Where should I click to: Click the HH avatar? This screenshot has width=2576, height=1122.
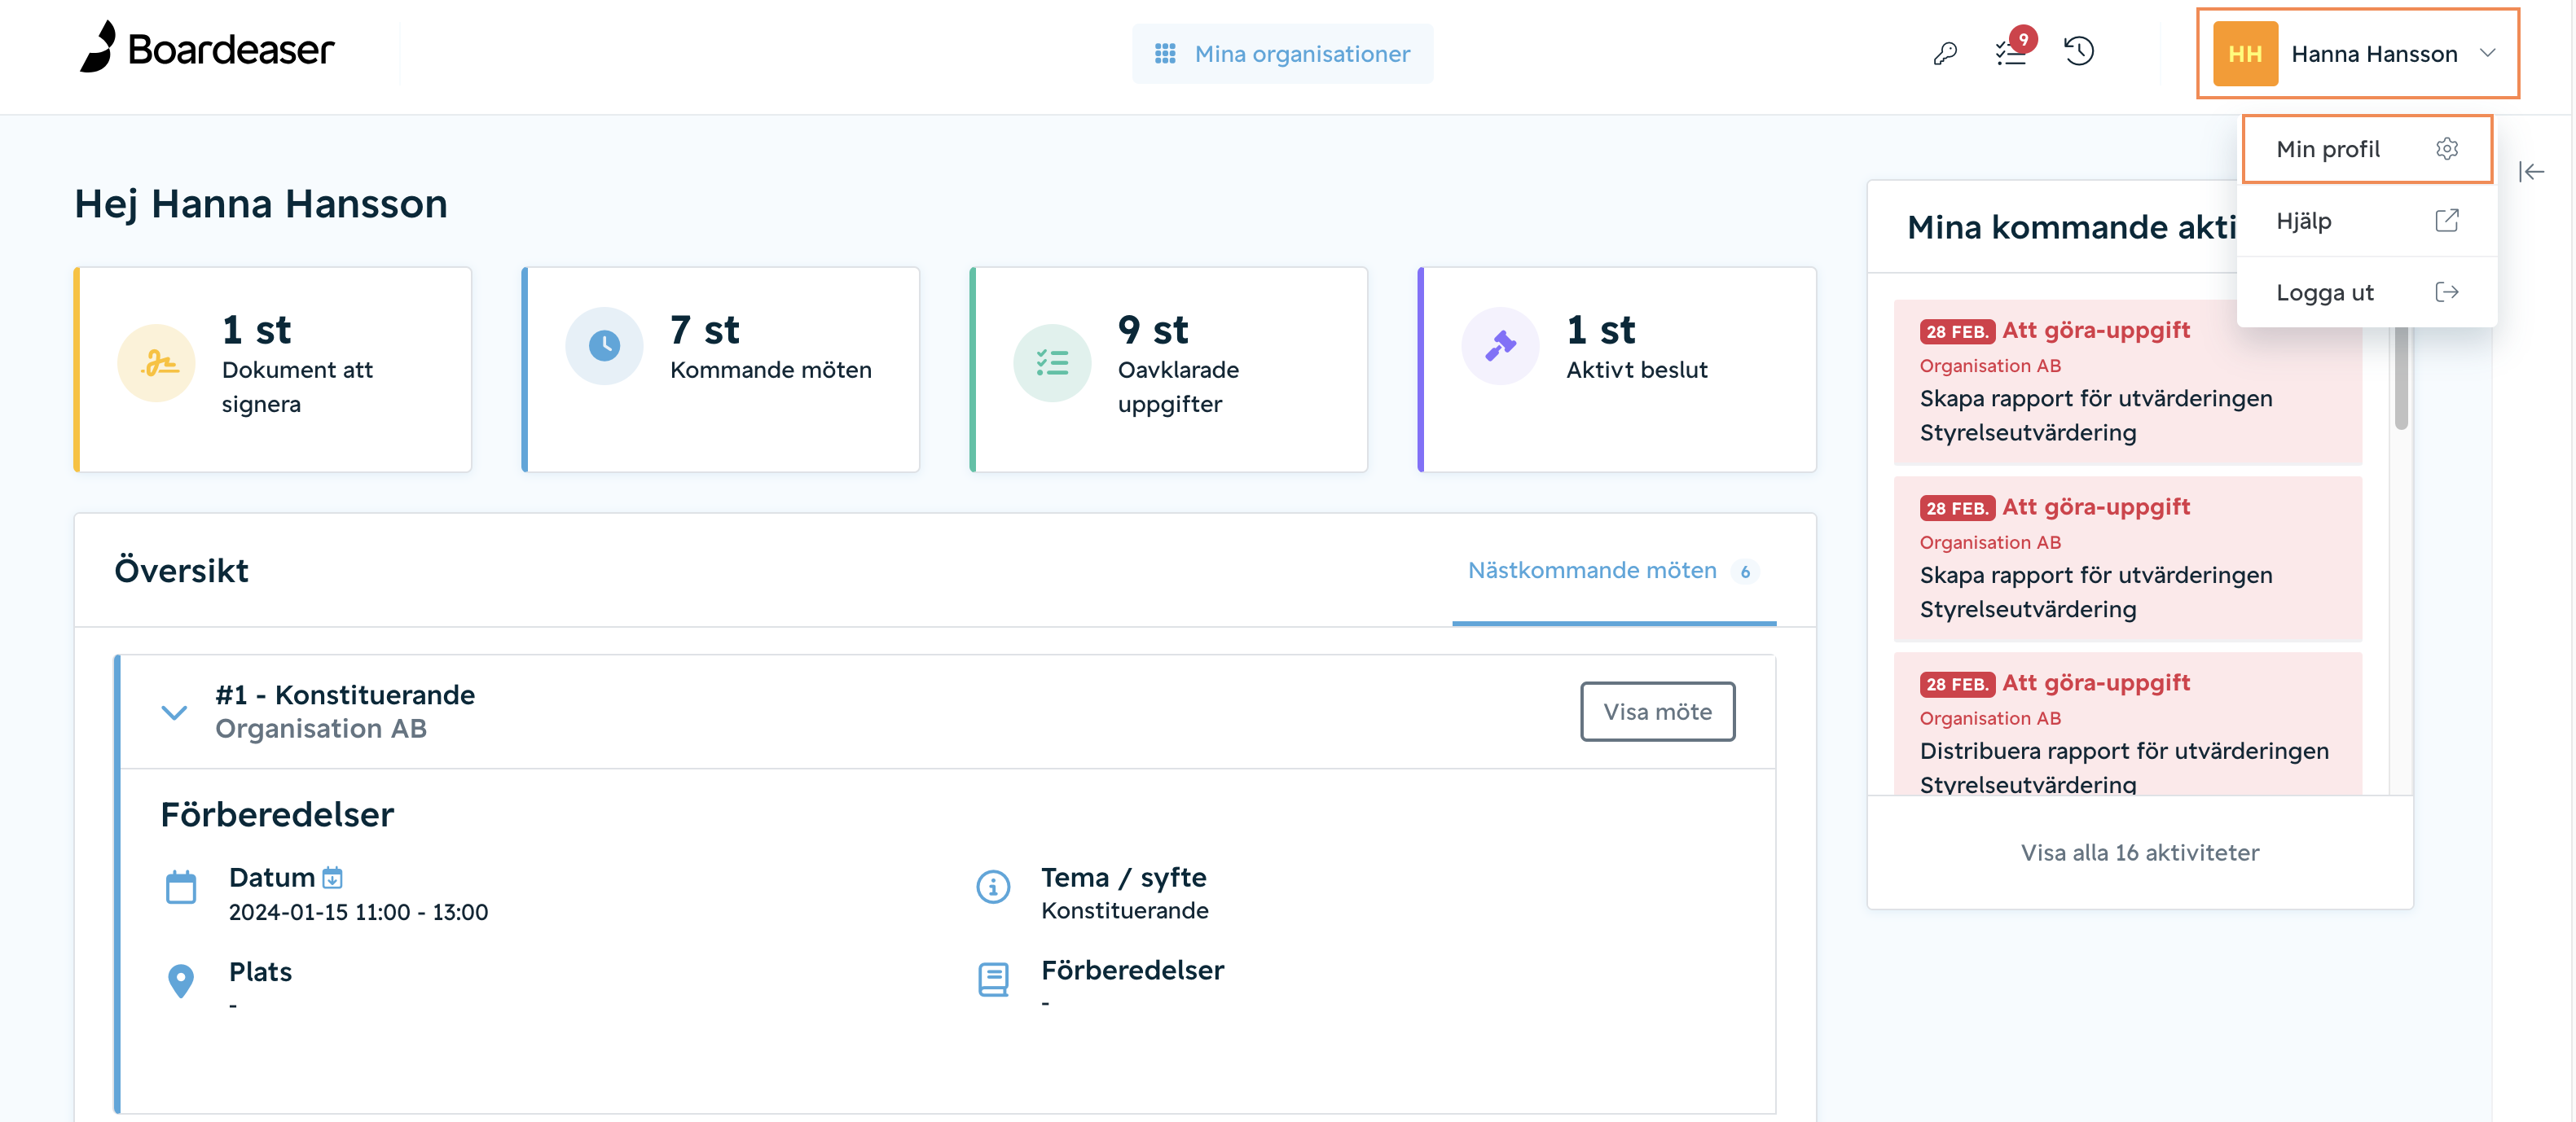pyautogui.click(x=2245, y=54)
